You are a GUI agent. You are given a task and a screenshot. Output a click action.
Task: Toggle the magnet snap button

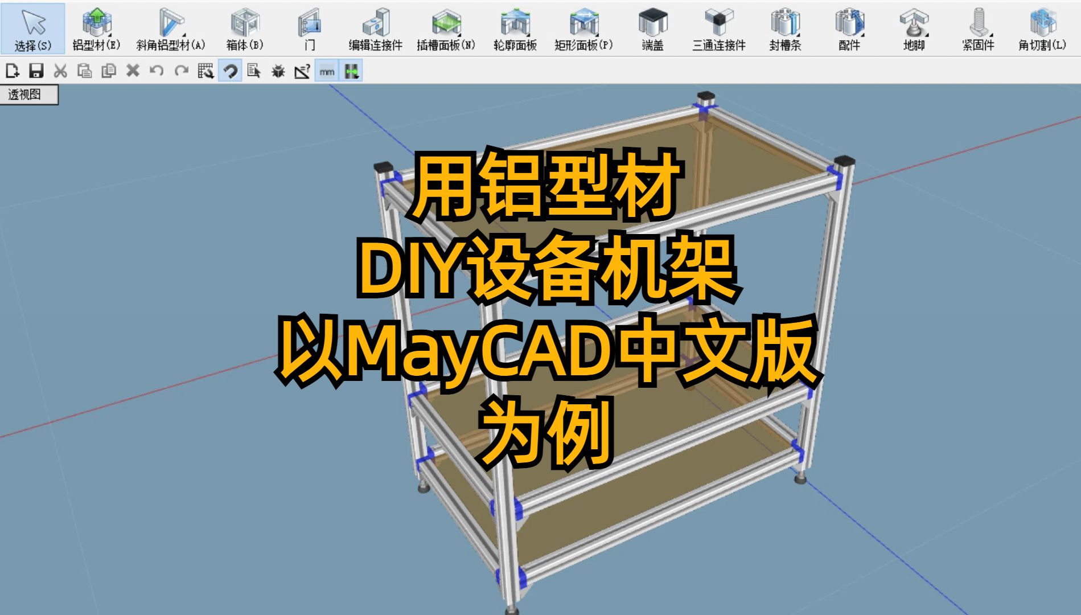click(x=230, y=71)
